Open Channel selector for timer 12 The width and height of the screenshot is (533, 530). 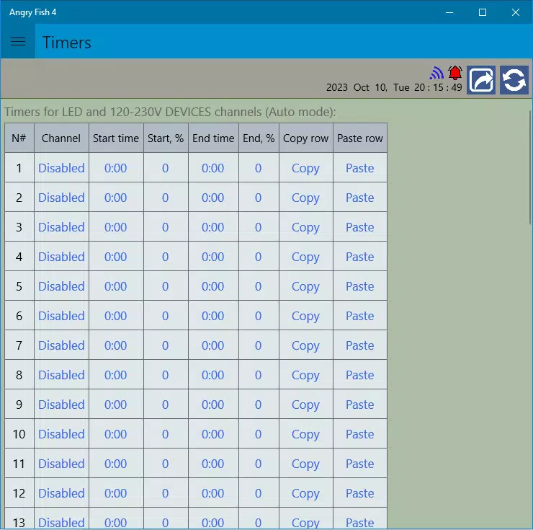coord(61,493)
